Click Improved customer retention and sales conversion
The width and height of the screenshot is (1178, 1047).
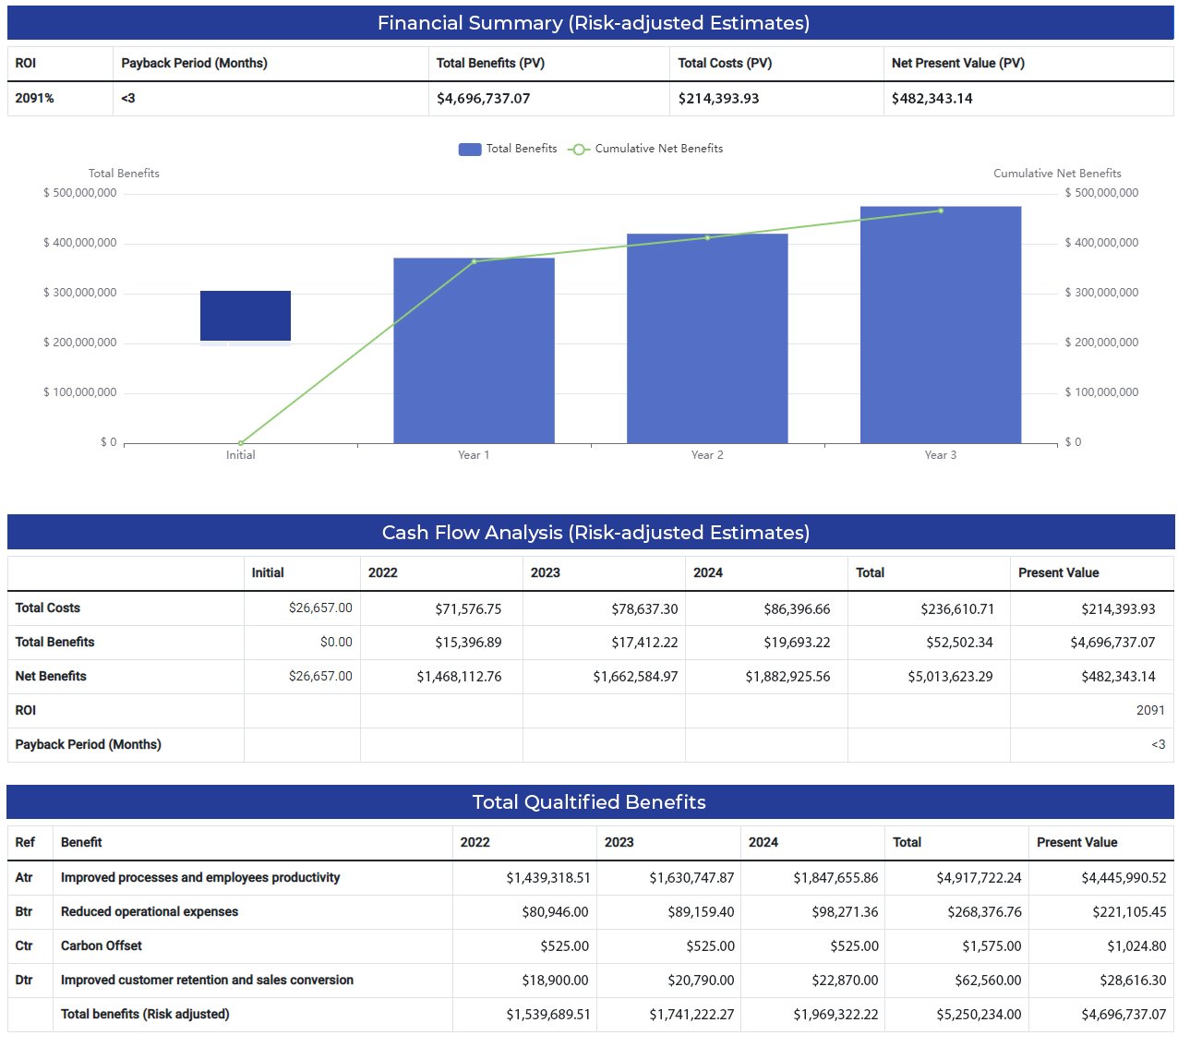pos(207,981)
